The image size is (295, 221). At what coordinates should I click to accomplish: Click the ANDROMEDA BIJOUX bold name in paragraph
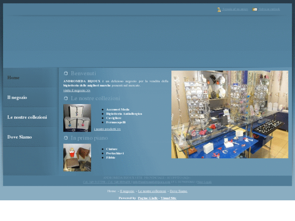(x=82, y=81)
